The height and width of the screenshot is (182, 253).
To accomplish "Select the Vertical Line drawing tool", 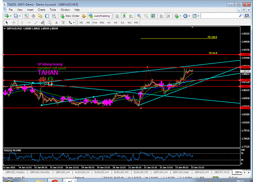I will [x=22, y=23].
